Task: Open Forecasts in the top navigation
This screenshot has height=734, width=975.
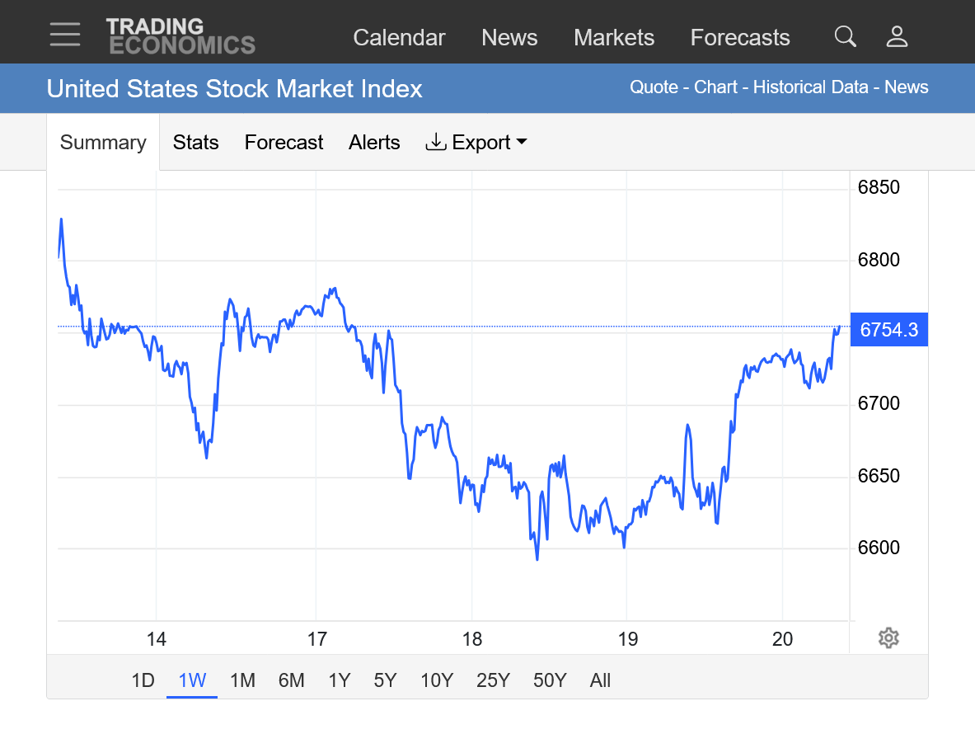Action: [x=739, y=38]
